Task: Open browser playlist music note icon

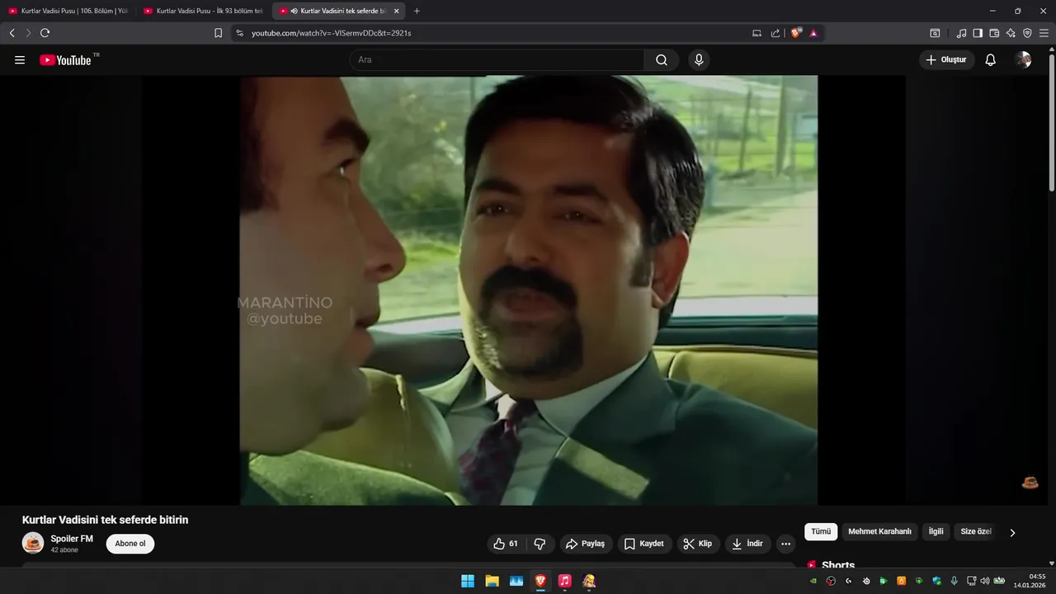Action: click(961, 33)
